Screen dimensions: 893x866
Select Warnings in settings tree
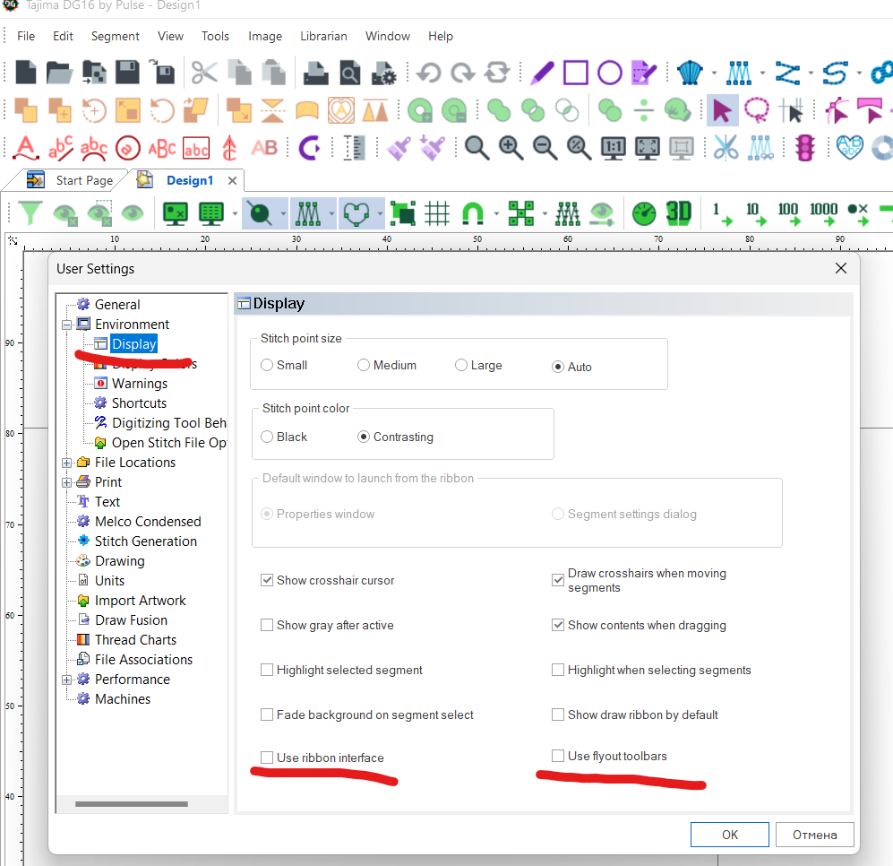pos(140,383)
